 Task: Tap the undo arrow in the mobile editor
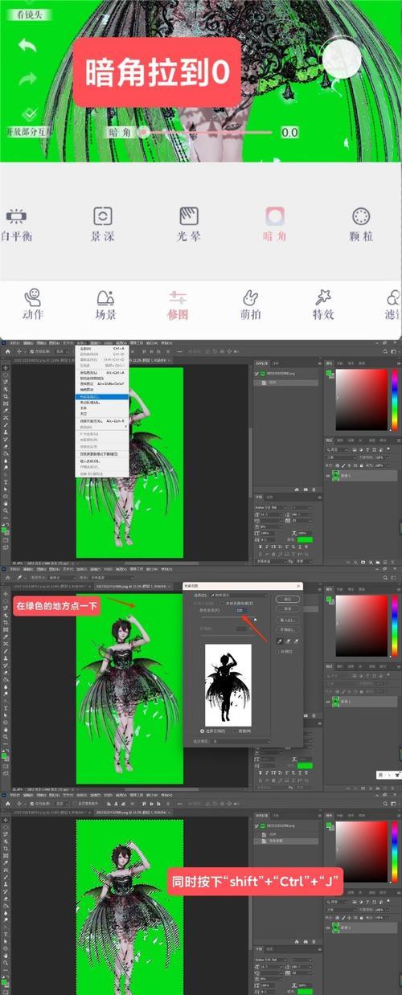click(29, 45)
